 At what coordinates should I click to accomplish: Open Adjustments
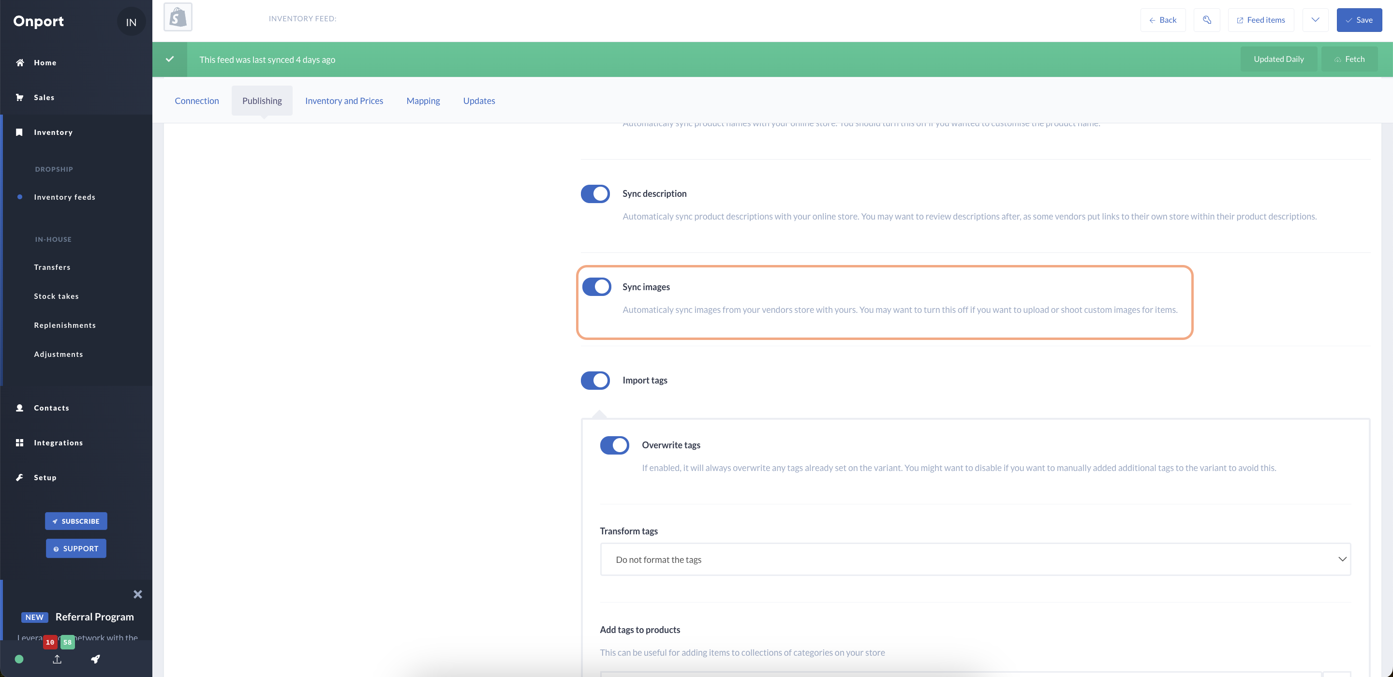click(x=59, y=354)
